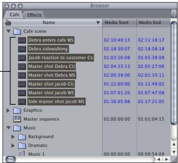Click Media Start value 02:18:30:07
Viewport: 178px width, 163px height.
[x=117, y=49]
